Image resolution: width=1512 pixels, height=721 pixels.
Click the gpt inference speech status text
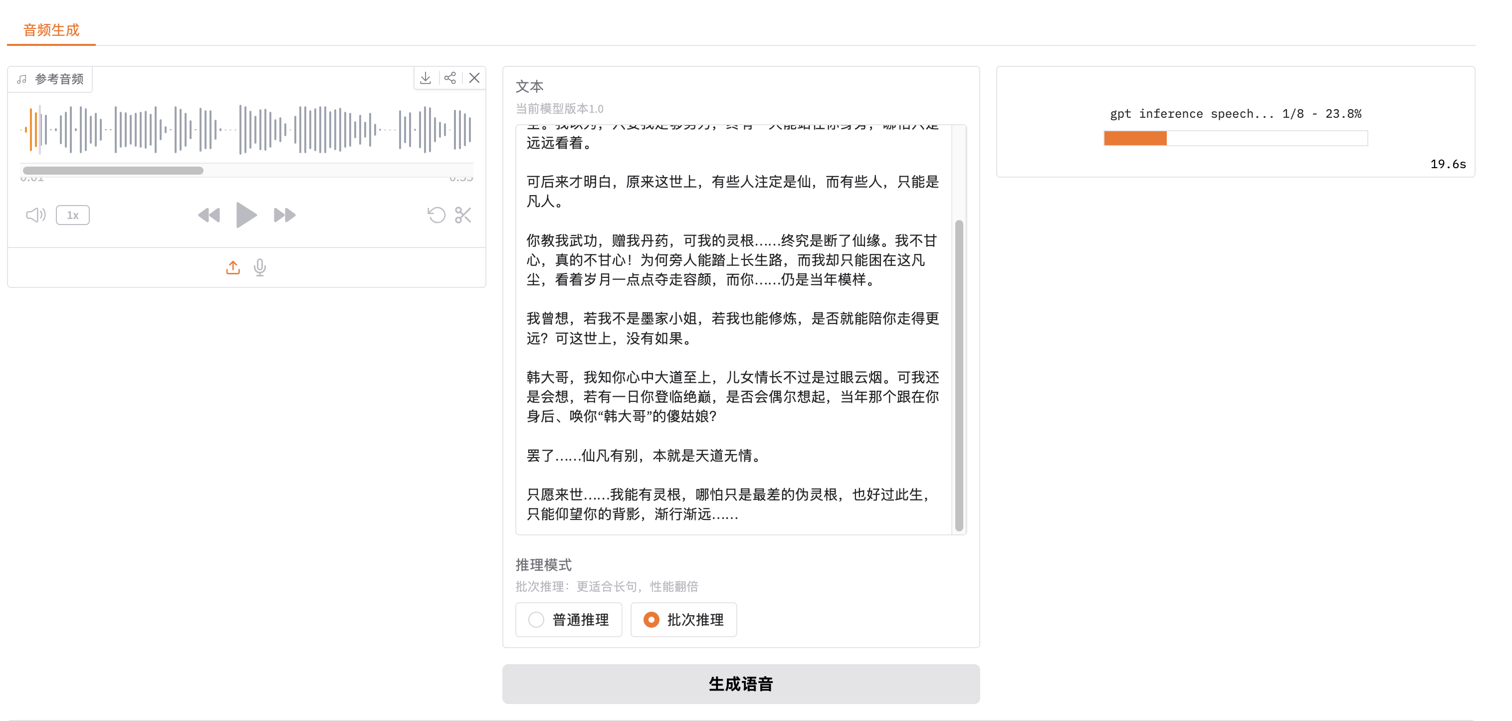coord(1236,113)
